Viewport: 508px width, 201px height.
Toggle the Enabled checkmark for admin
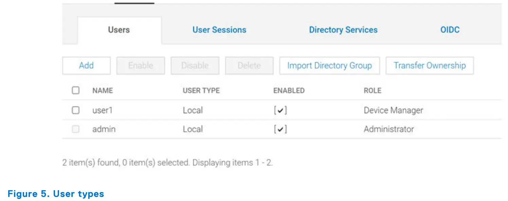280,129
